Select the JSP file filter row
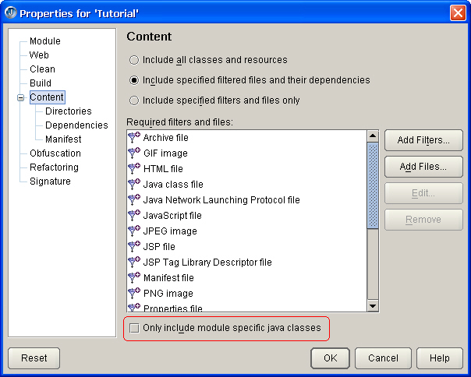471x377 pixels. (246, 247)
